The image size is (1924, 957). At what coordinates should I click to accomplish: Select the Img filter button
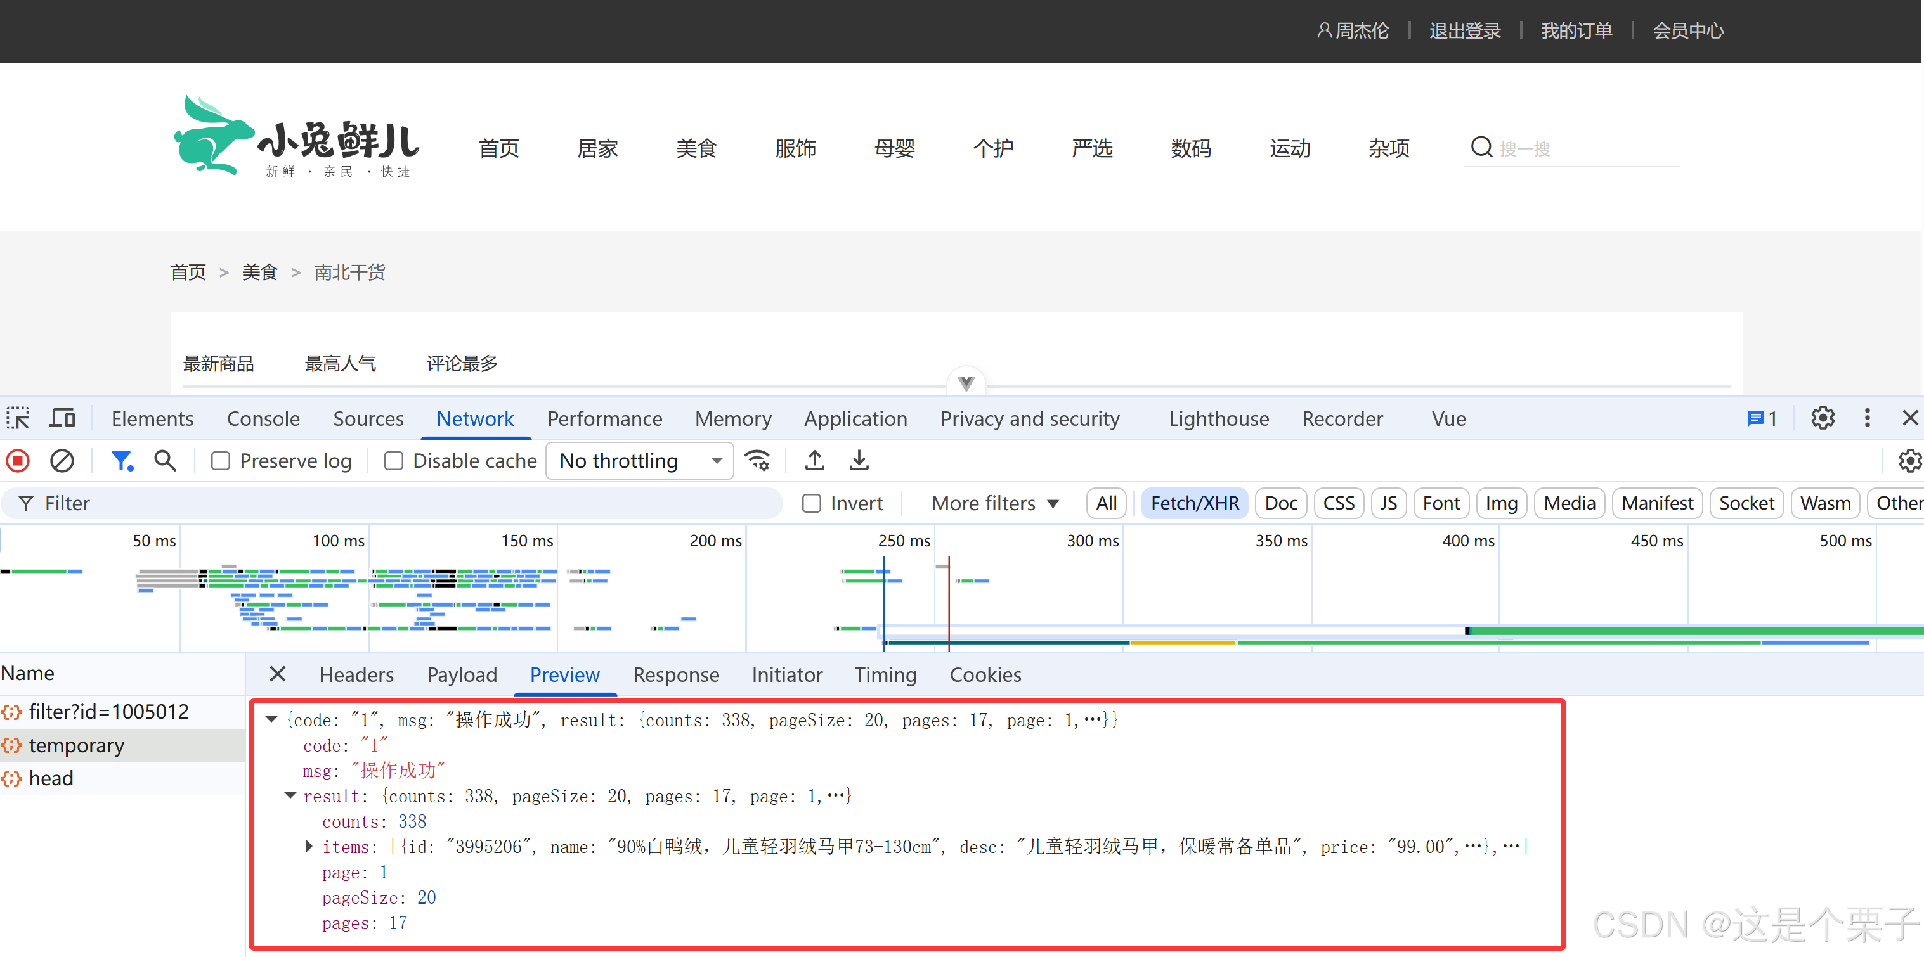[1500, 503]
